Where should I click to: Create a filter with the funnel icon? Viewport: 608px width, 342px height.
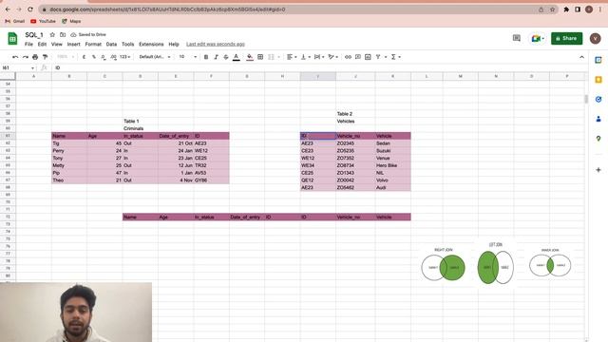pyautogui.click(x=378, y=57)
